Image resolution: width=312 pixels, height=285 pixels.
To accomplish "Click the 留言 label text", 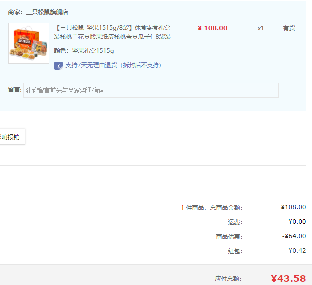I will point(15,90).
